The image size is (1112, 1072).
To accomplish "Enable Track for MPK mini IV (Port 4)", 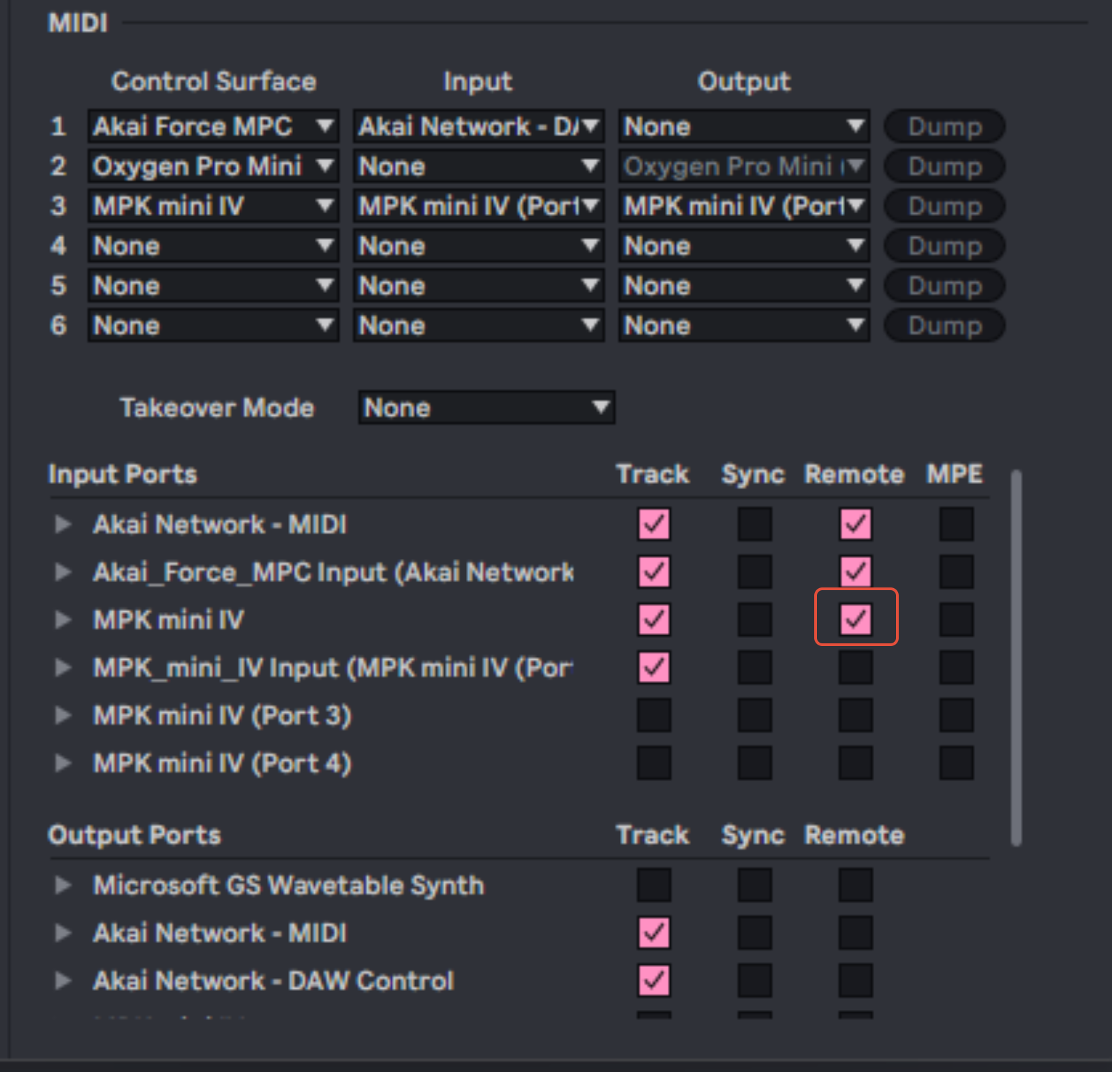I will tap(654, 763).
